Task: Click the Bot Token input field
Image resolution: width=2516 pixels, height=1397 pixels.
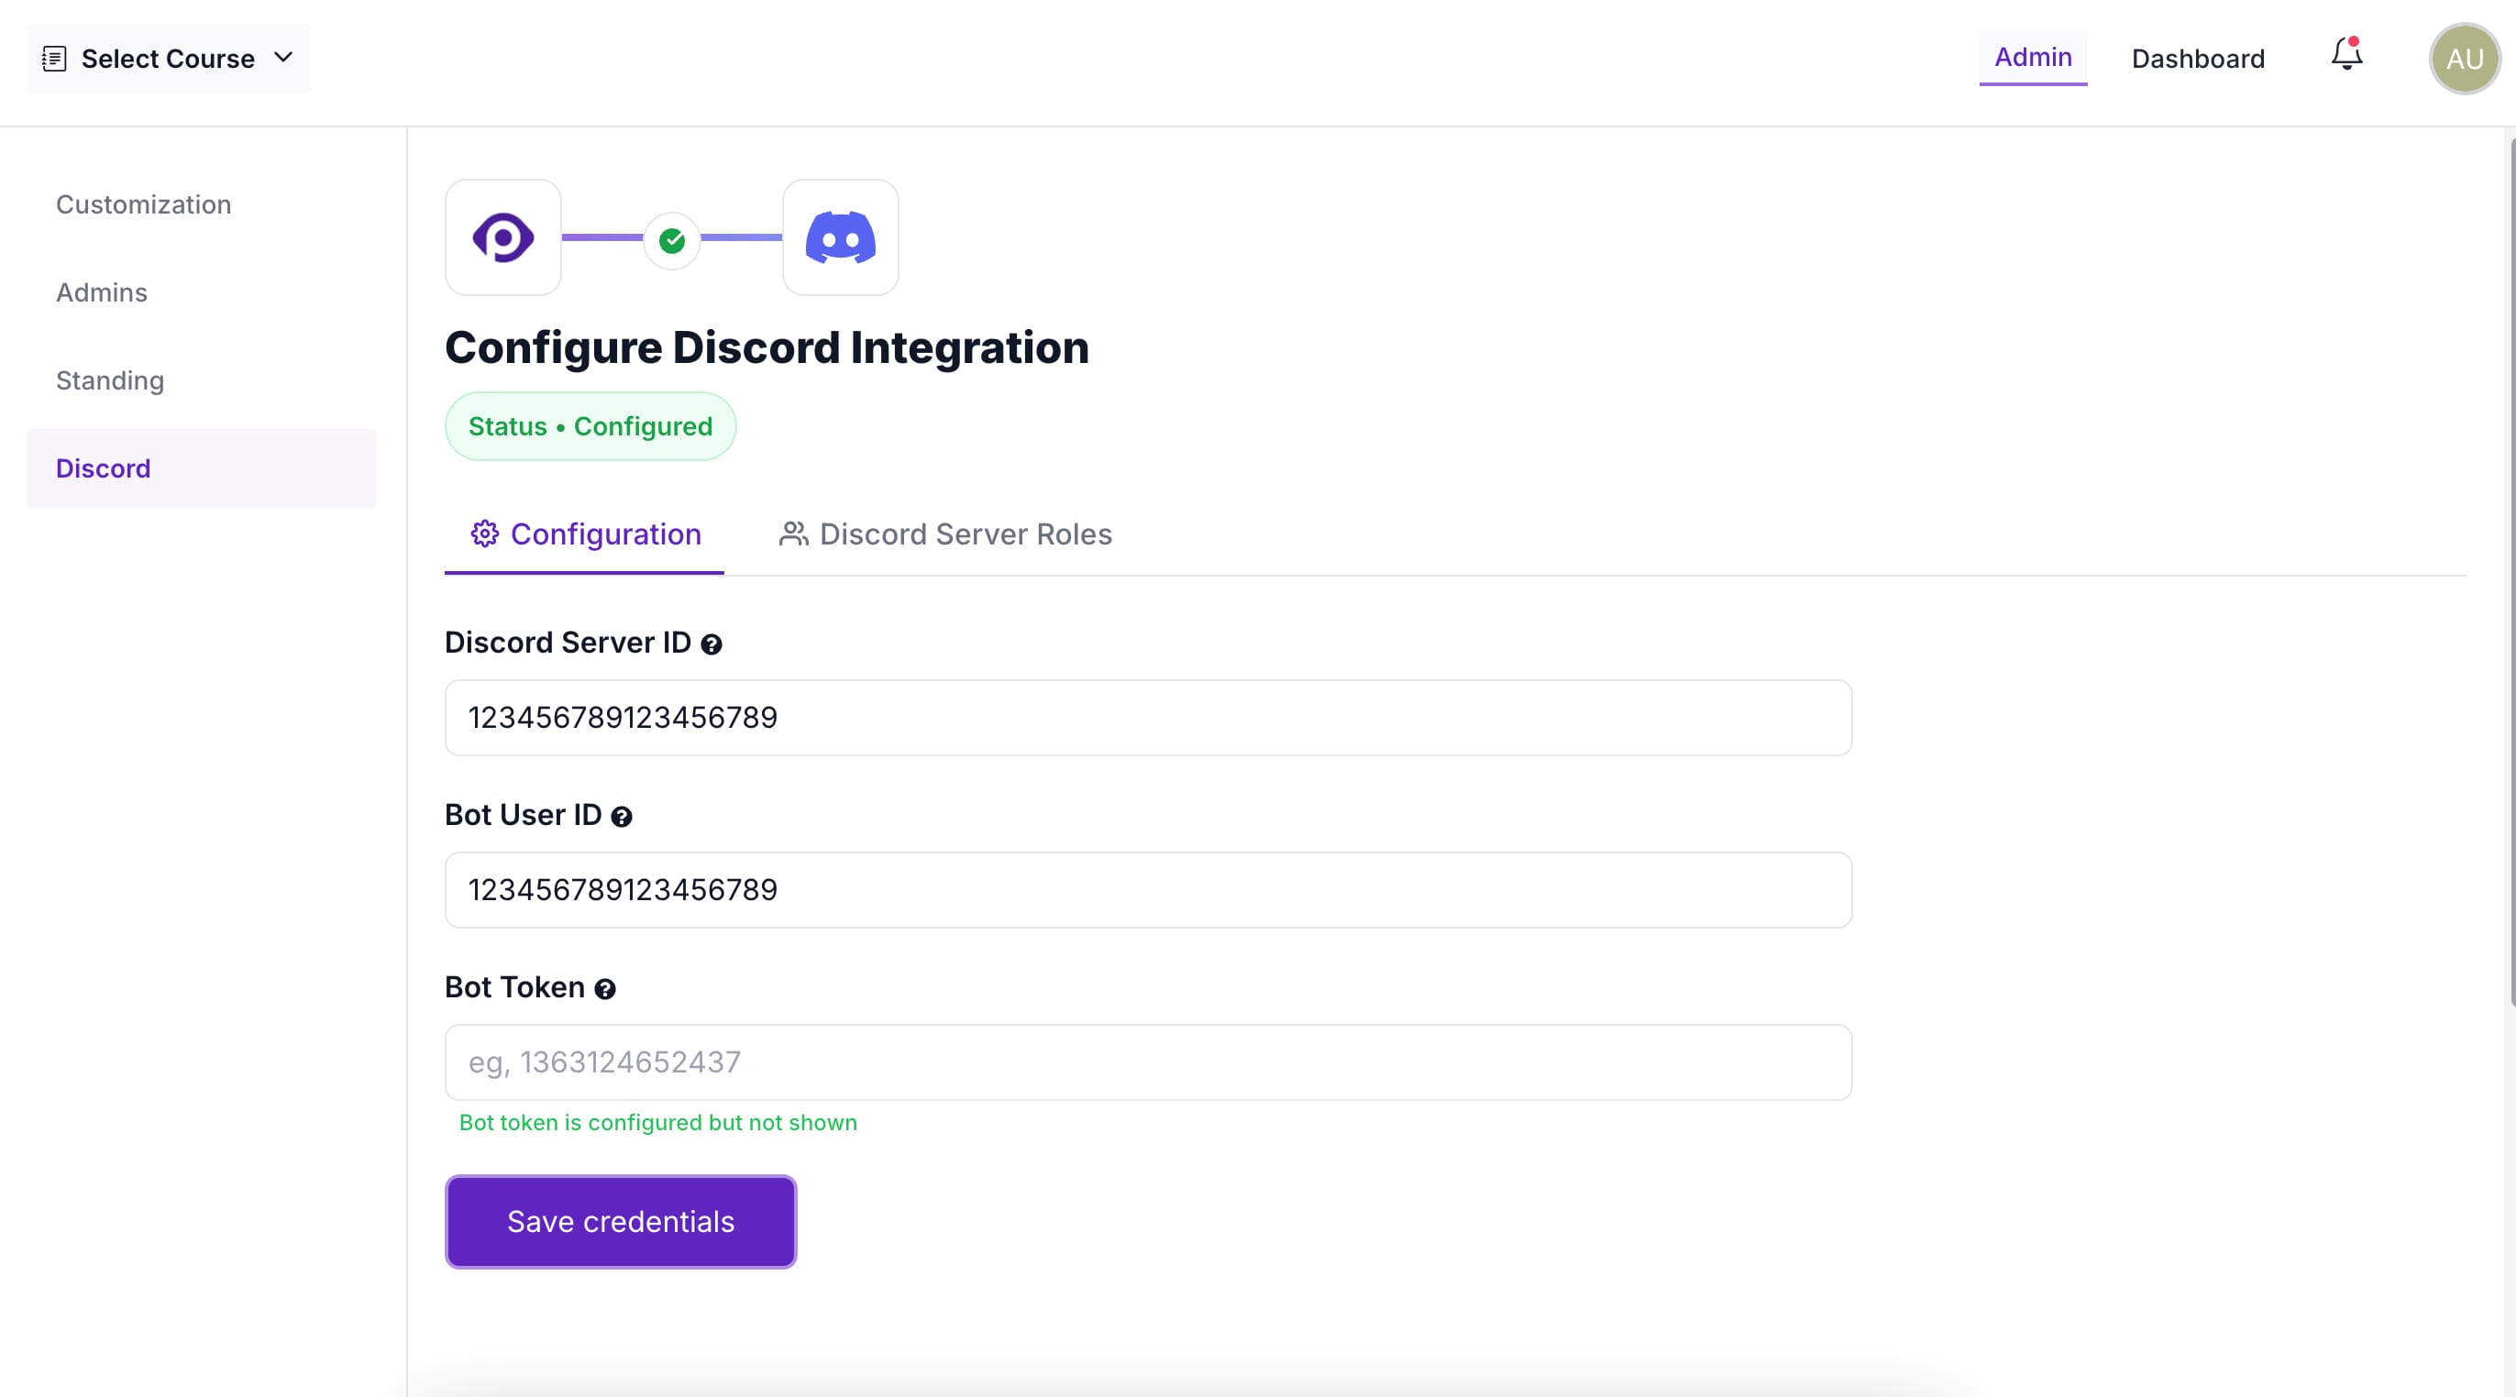Action: point(1148,1062)
